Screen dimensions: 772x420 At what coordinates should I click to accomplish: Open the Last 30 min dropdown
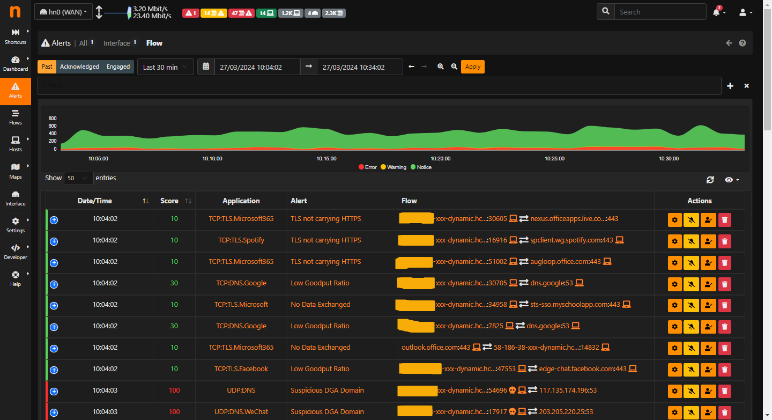165,67
